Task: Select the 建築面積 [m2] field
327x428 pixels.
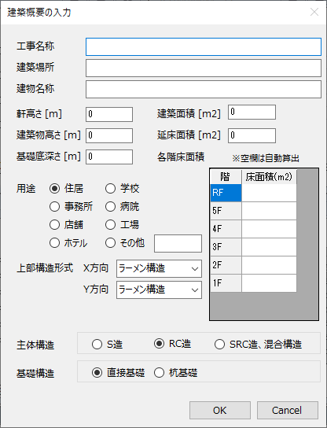Action: pyautogui.click(x=252, y=113)
